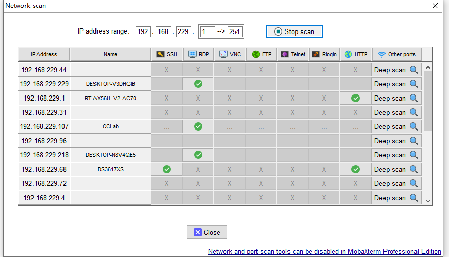Viewport: 449px width, 257px height.
Task: Edit range end field 254
Action: click(235, 31)
